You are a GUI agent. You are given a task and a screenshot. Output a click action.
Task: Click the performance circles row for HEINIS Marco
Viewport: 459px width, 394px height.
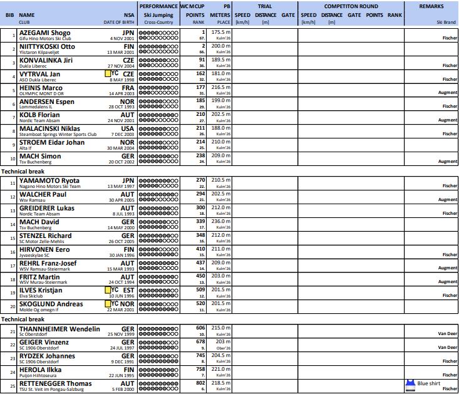pos(158,90)
